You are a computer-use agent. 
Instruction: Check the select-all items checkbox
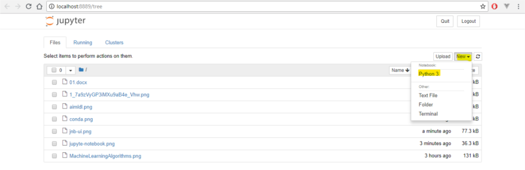(x=54, y=70)
